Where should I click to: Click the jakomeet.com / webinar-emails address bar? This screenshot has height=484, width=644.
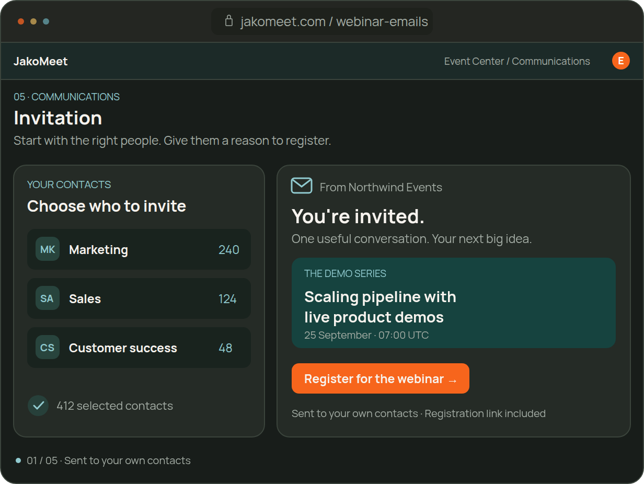pos(322,21)
